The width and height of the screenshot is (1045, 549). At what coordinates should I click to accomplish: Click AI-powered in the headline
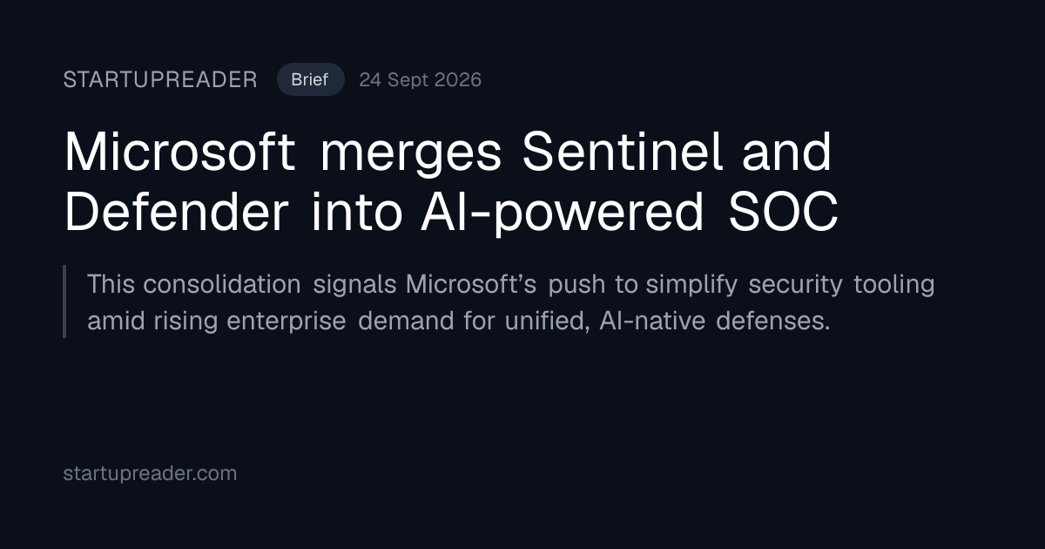563,213
